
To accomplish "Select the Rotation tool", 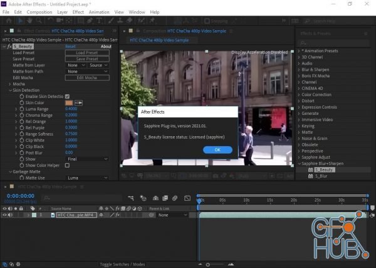I will pyautogui.click(x=50, y=21).
